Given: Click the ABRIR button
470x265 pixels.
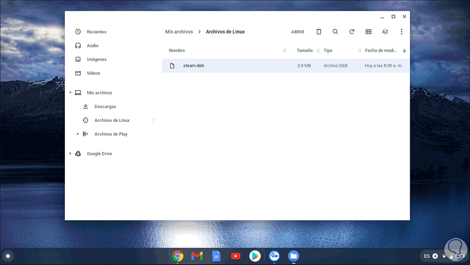Looking at the screenshot, I should click(298, 32).
